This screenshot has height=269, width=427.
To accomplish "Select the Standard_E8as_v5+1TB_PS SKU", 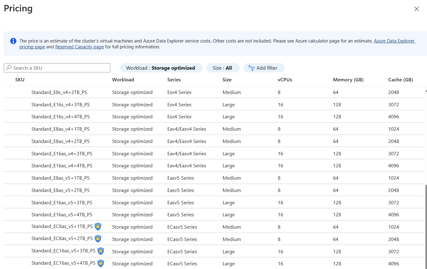I will click(61, 178).
